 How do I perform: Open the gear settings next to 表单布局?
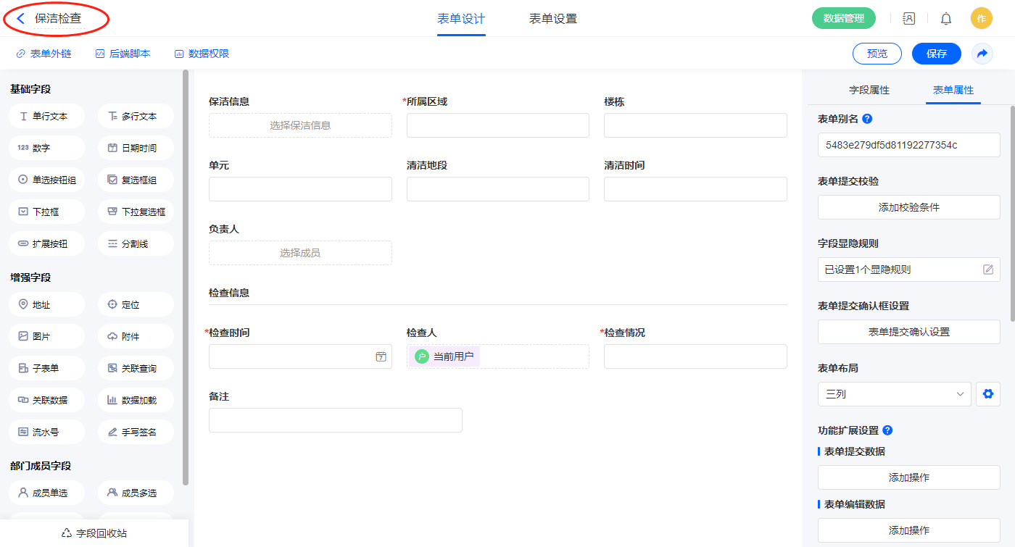pos(987,394)
